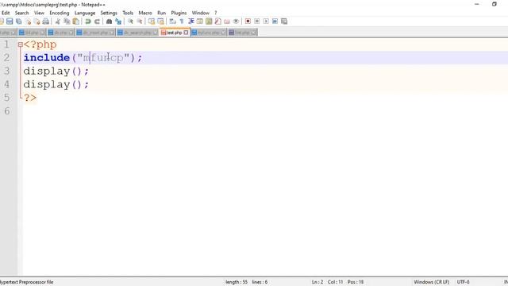Image resolution: width=508 pixels, height=286 pixels.
Task: Click the Paste clipboard icon
Action: click(76, 21)
